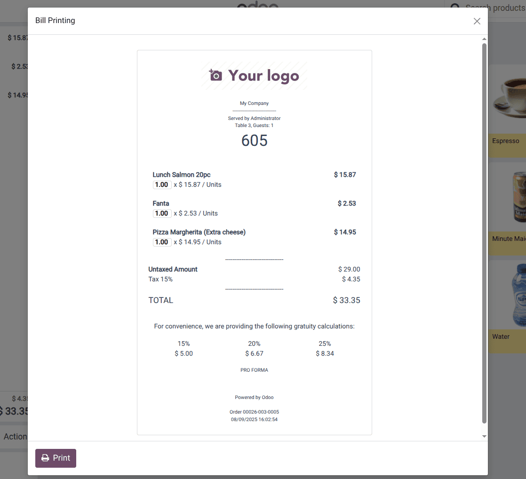Select the Pizza Margherita quantity box

point(162,242)
